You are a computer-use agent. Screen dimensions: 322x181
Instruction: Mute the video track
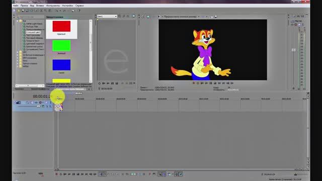click(x=46, y=103)
